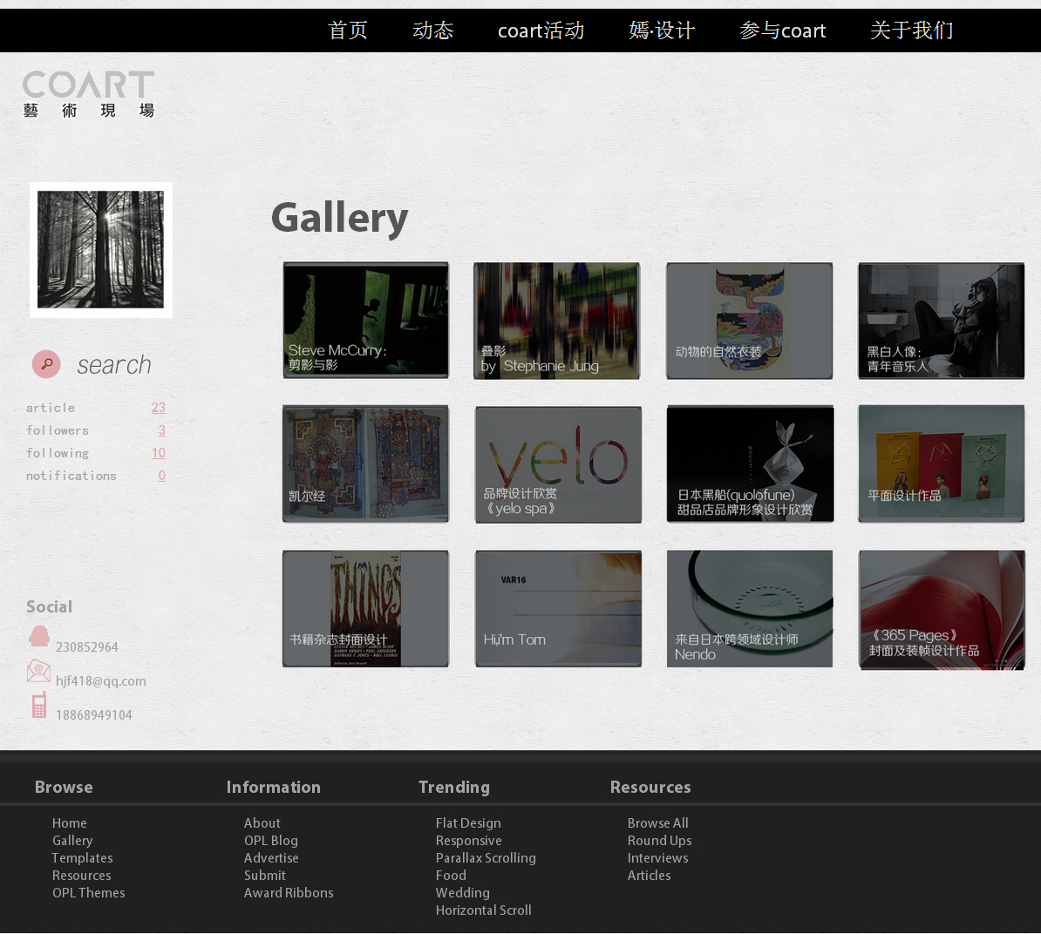
Task: Click the Information footer heading
Action: coord(274,787)
